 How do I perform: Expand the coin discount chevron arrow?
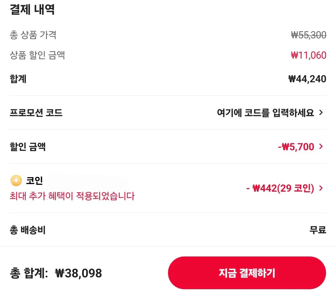click(x=321, y=188)
